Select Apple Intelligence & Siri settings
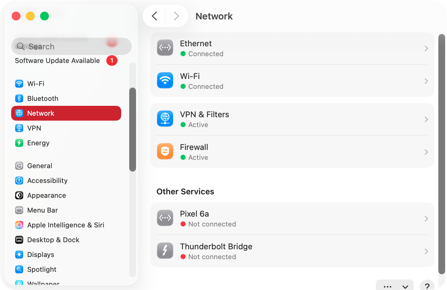This screenshot has height=290, width=447. click(19, 225)
